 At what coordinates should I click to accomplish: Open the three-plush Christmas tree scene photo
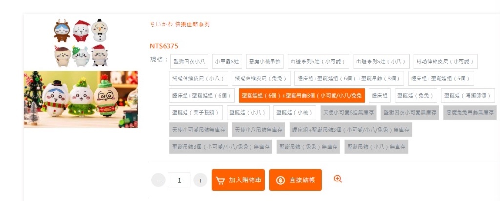[x=81, y=99]
